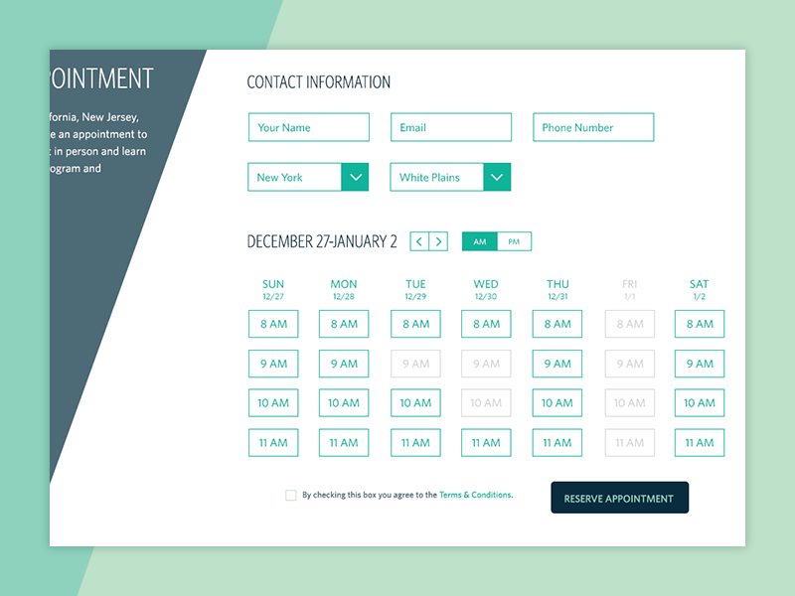795x596 pixels.
Task: Choose the 10 AM slot on Tuesday
Action: 415,403
